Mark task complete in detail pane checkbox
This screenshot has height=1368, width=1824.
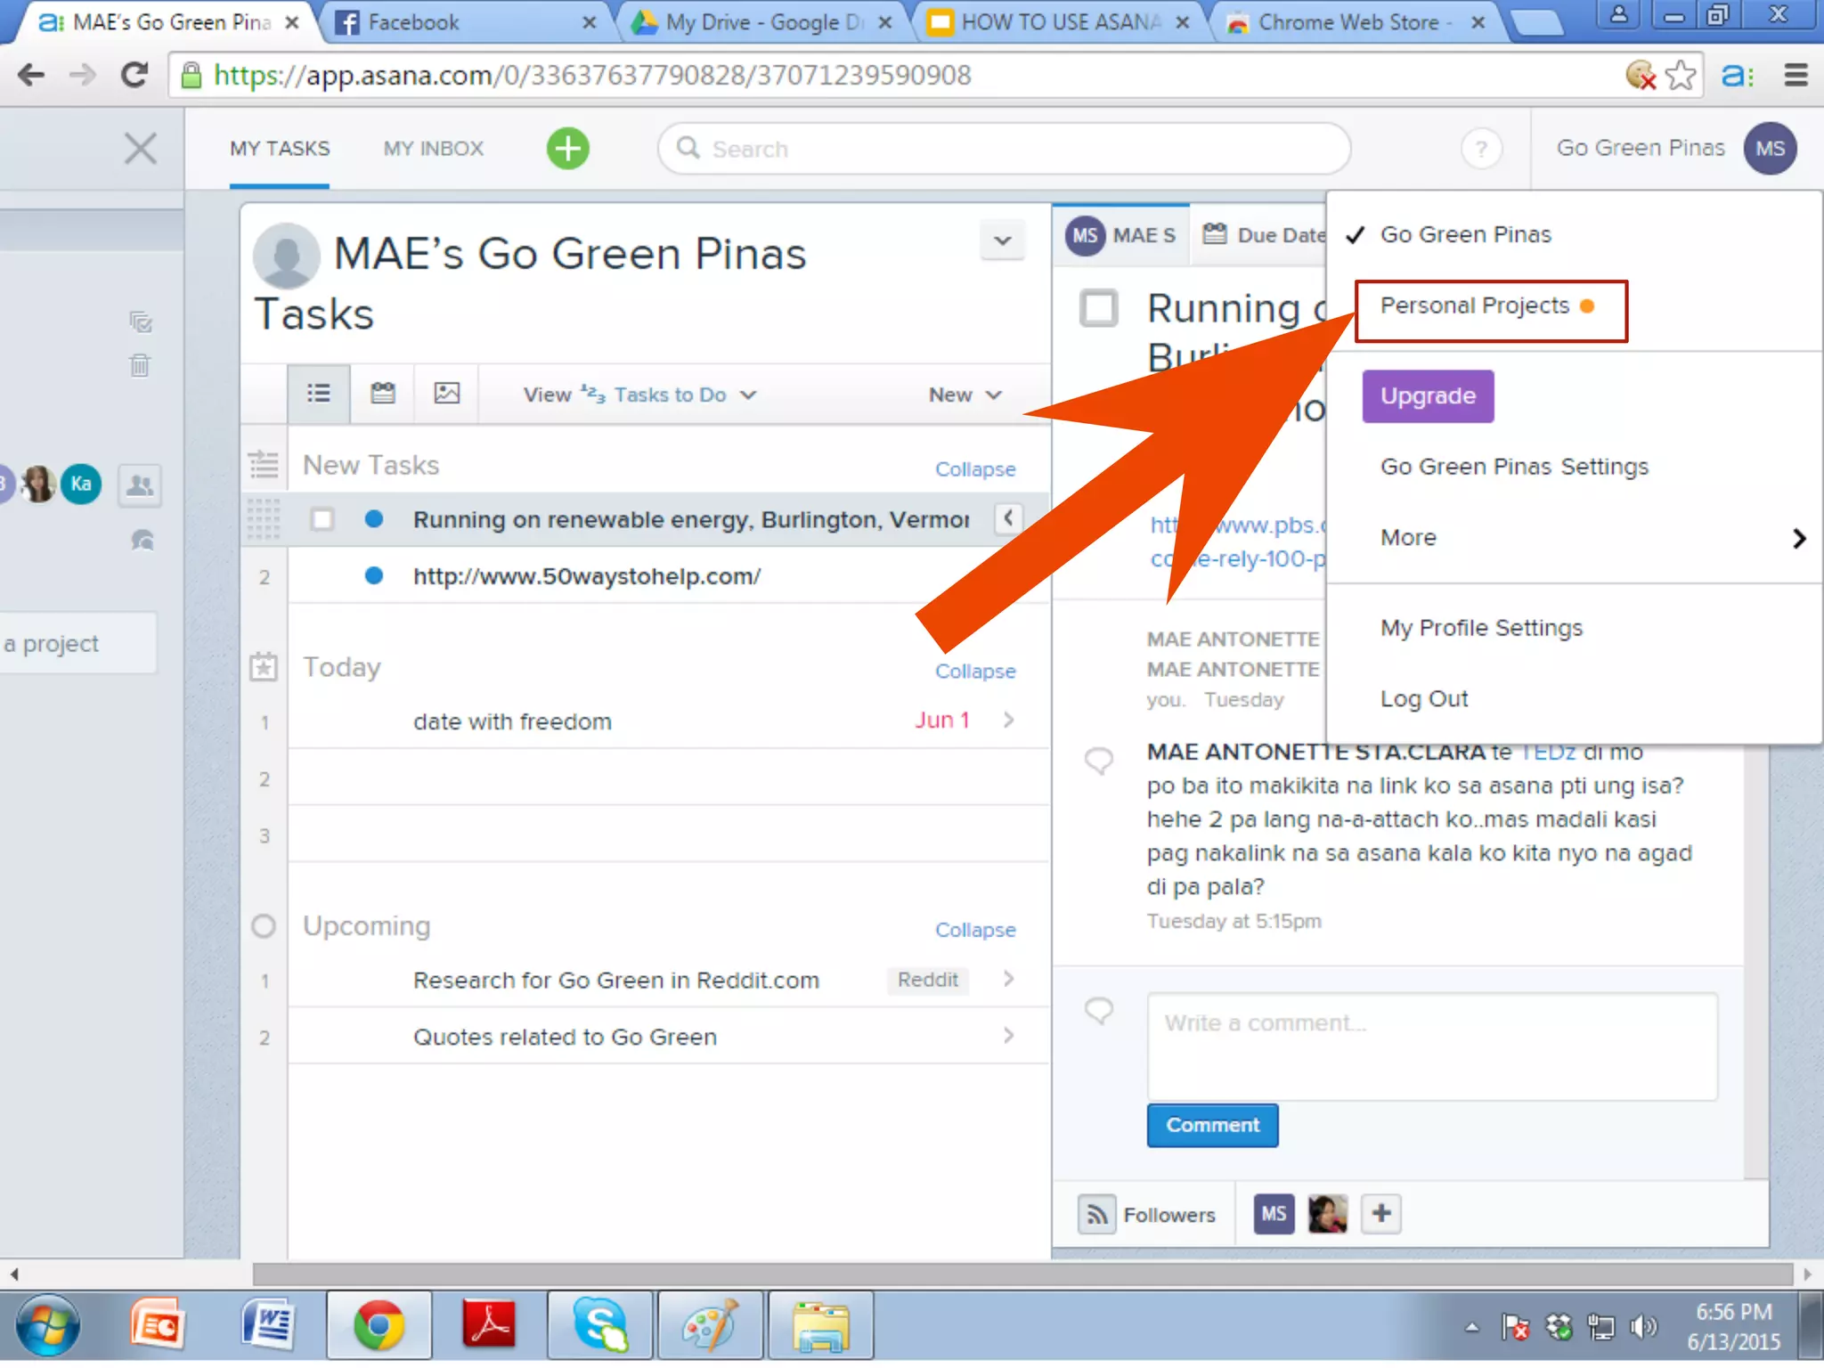point(1098,308)
